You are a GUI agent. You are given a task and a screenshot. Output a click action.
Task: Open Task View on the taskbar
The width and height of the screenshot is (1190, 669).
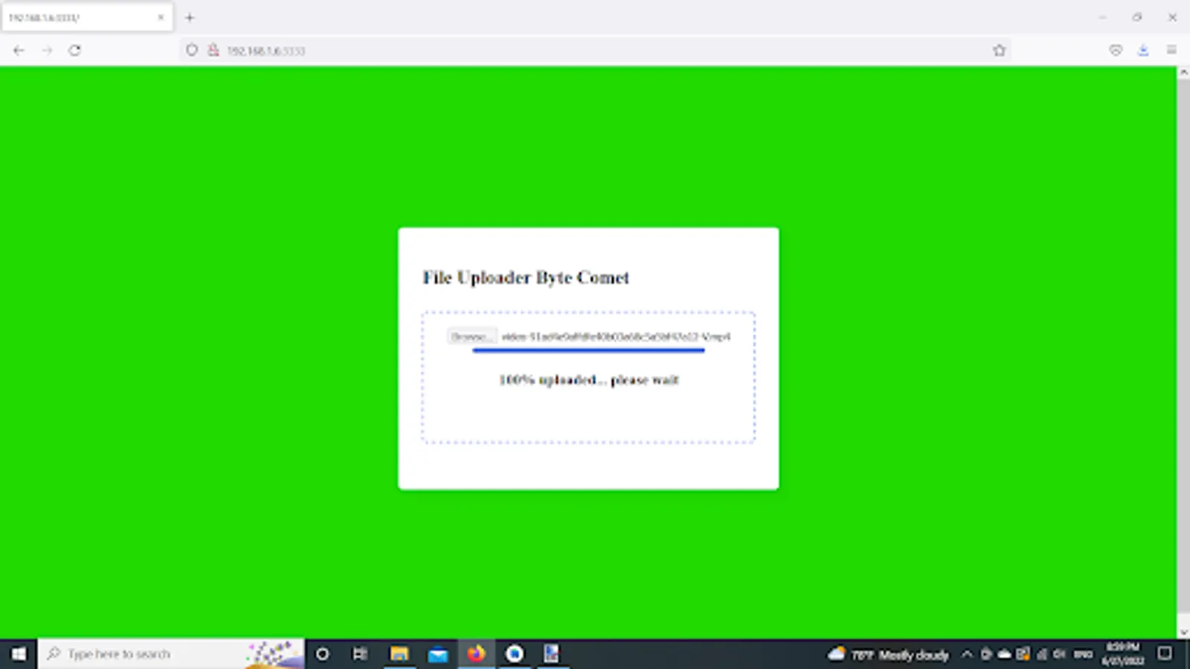[361, 654]
